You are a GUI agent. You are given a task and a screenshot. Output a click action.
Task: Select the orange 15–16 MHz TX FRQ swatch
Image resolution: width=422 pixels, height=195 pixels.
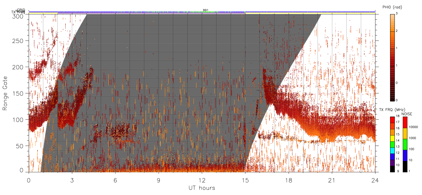tap(392, 132)
